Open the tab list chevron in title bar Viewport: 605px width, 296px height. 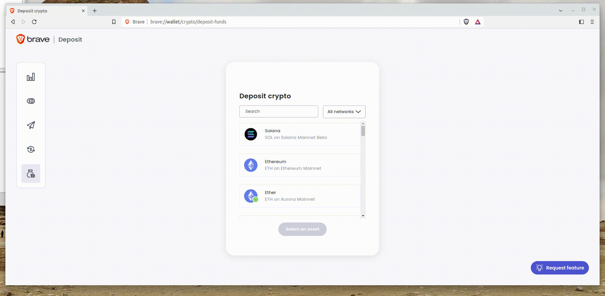[x=560, y=10]
